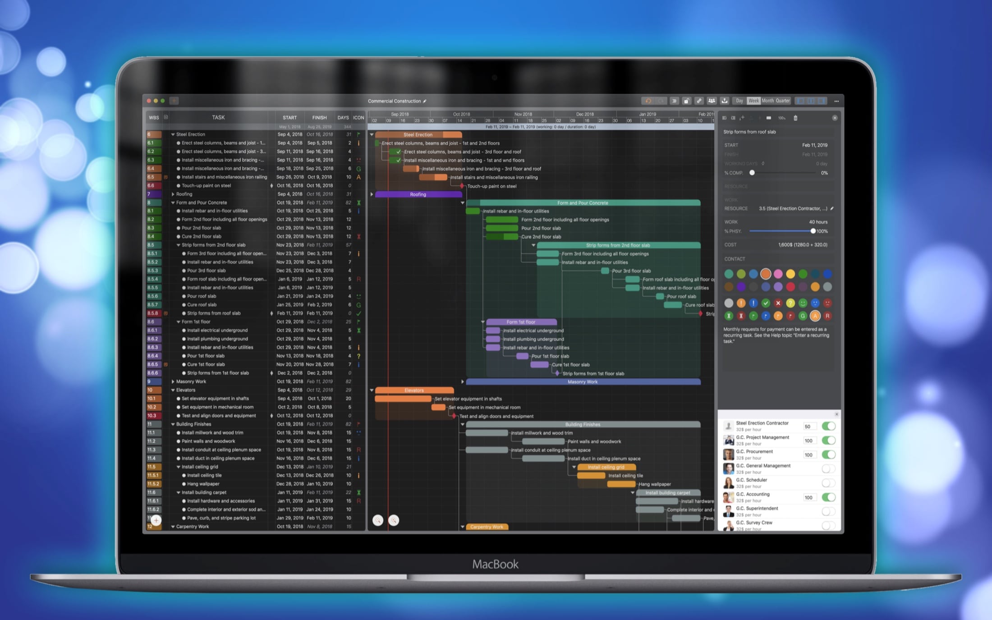Switch timeline scale to Quarter
Screen dimensions: 992x620
pyautogui.click(x=783, y=101)
